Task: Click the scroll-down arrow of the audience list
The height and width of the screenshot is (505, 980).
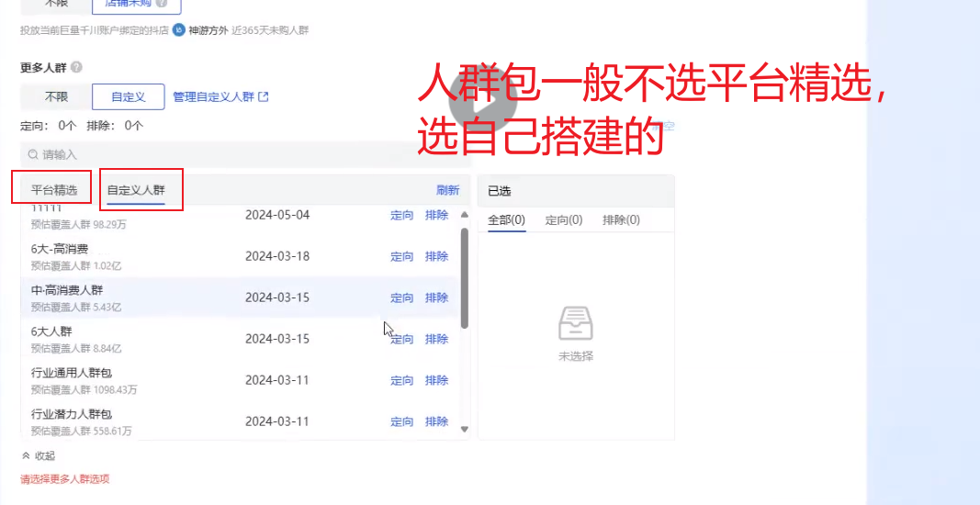Action: coord(464,428)
